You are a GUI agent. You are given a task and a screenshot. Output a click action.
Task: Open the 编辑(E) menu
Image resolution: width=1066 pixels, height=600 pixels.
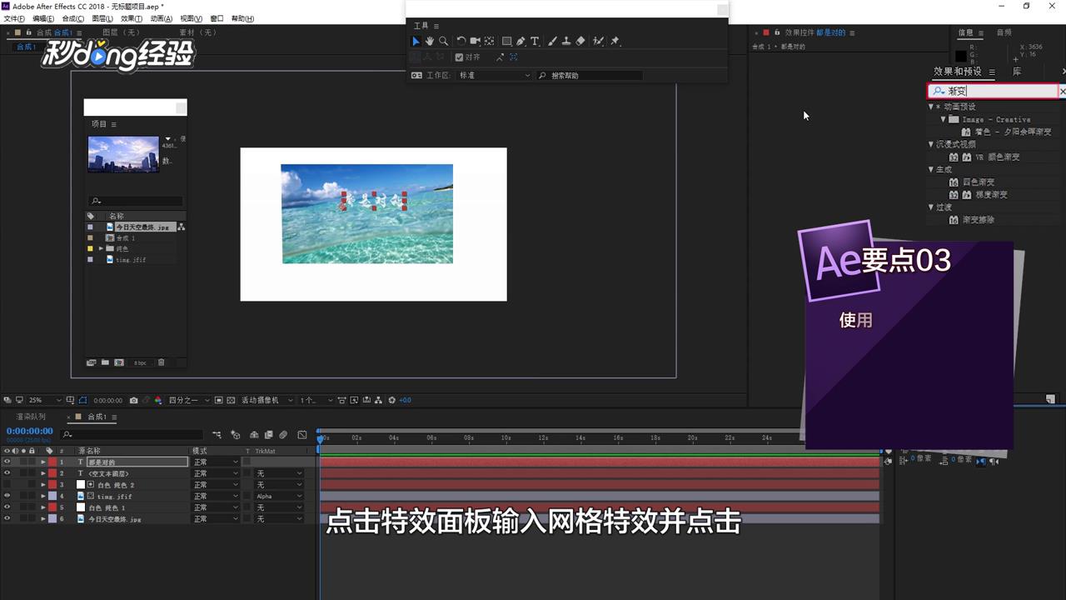click(x=43, y=18)
